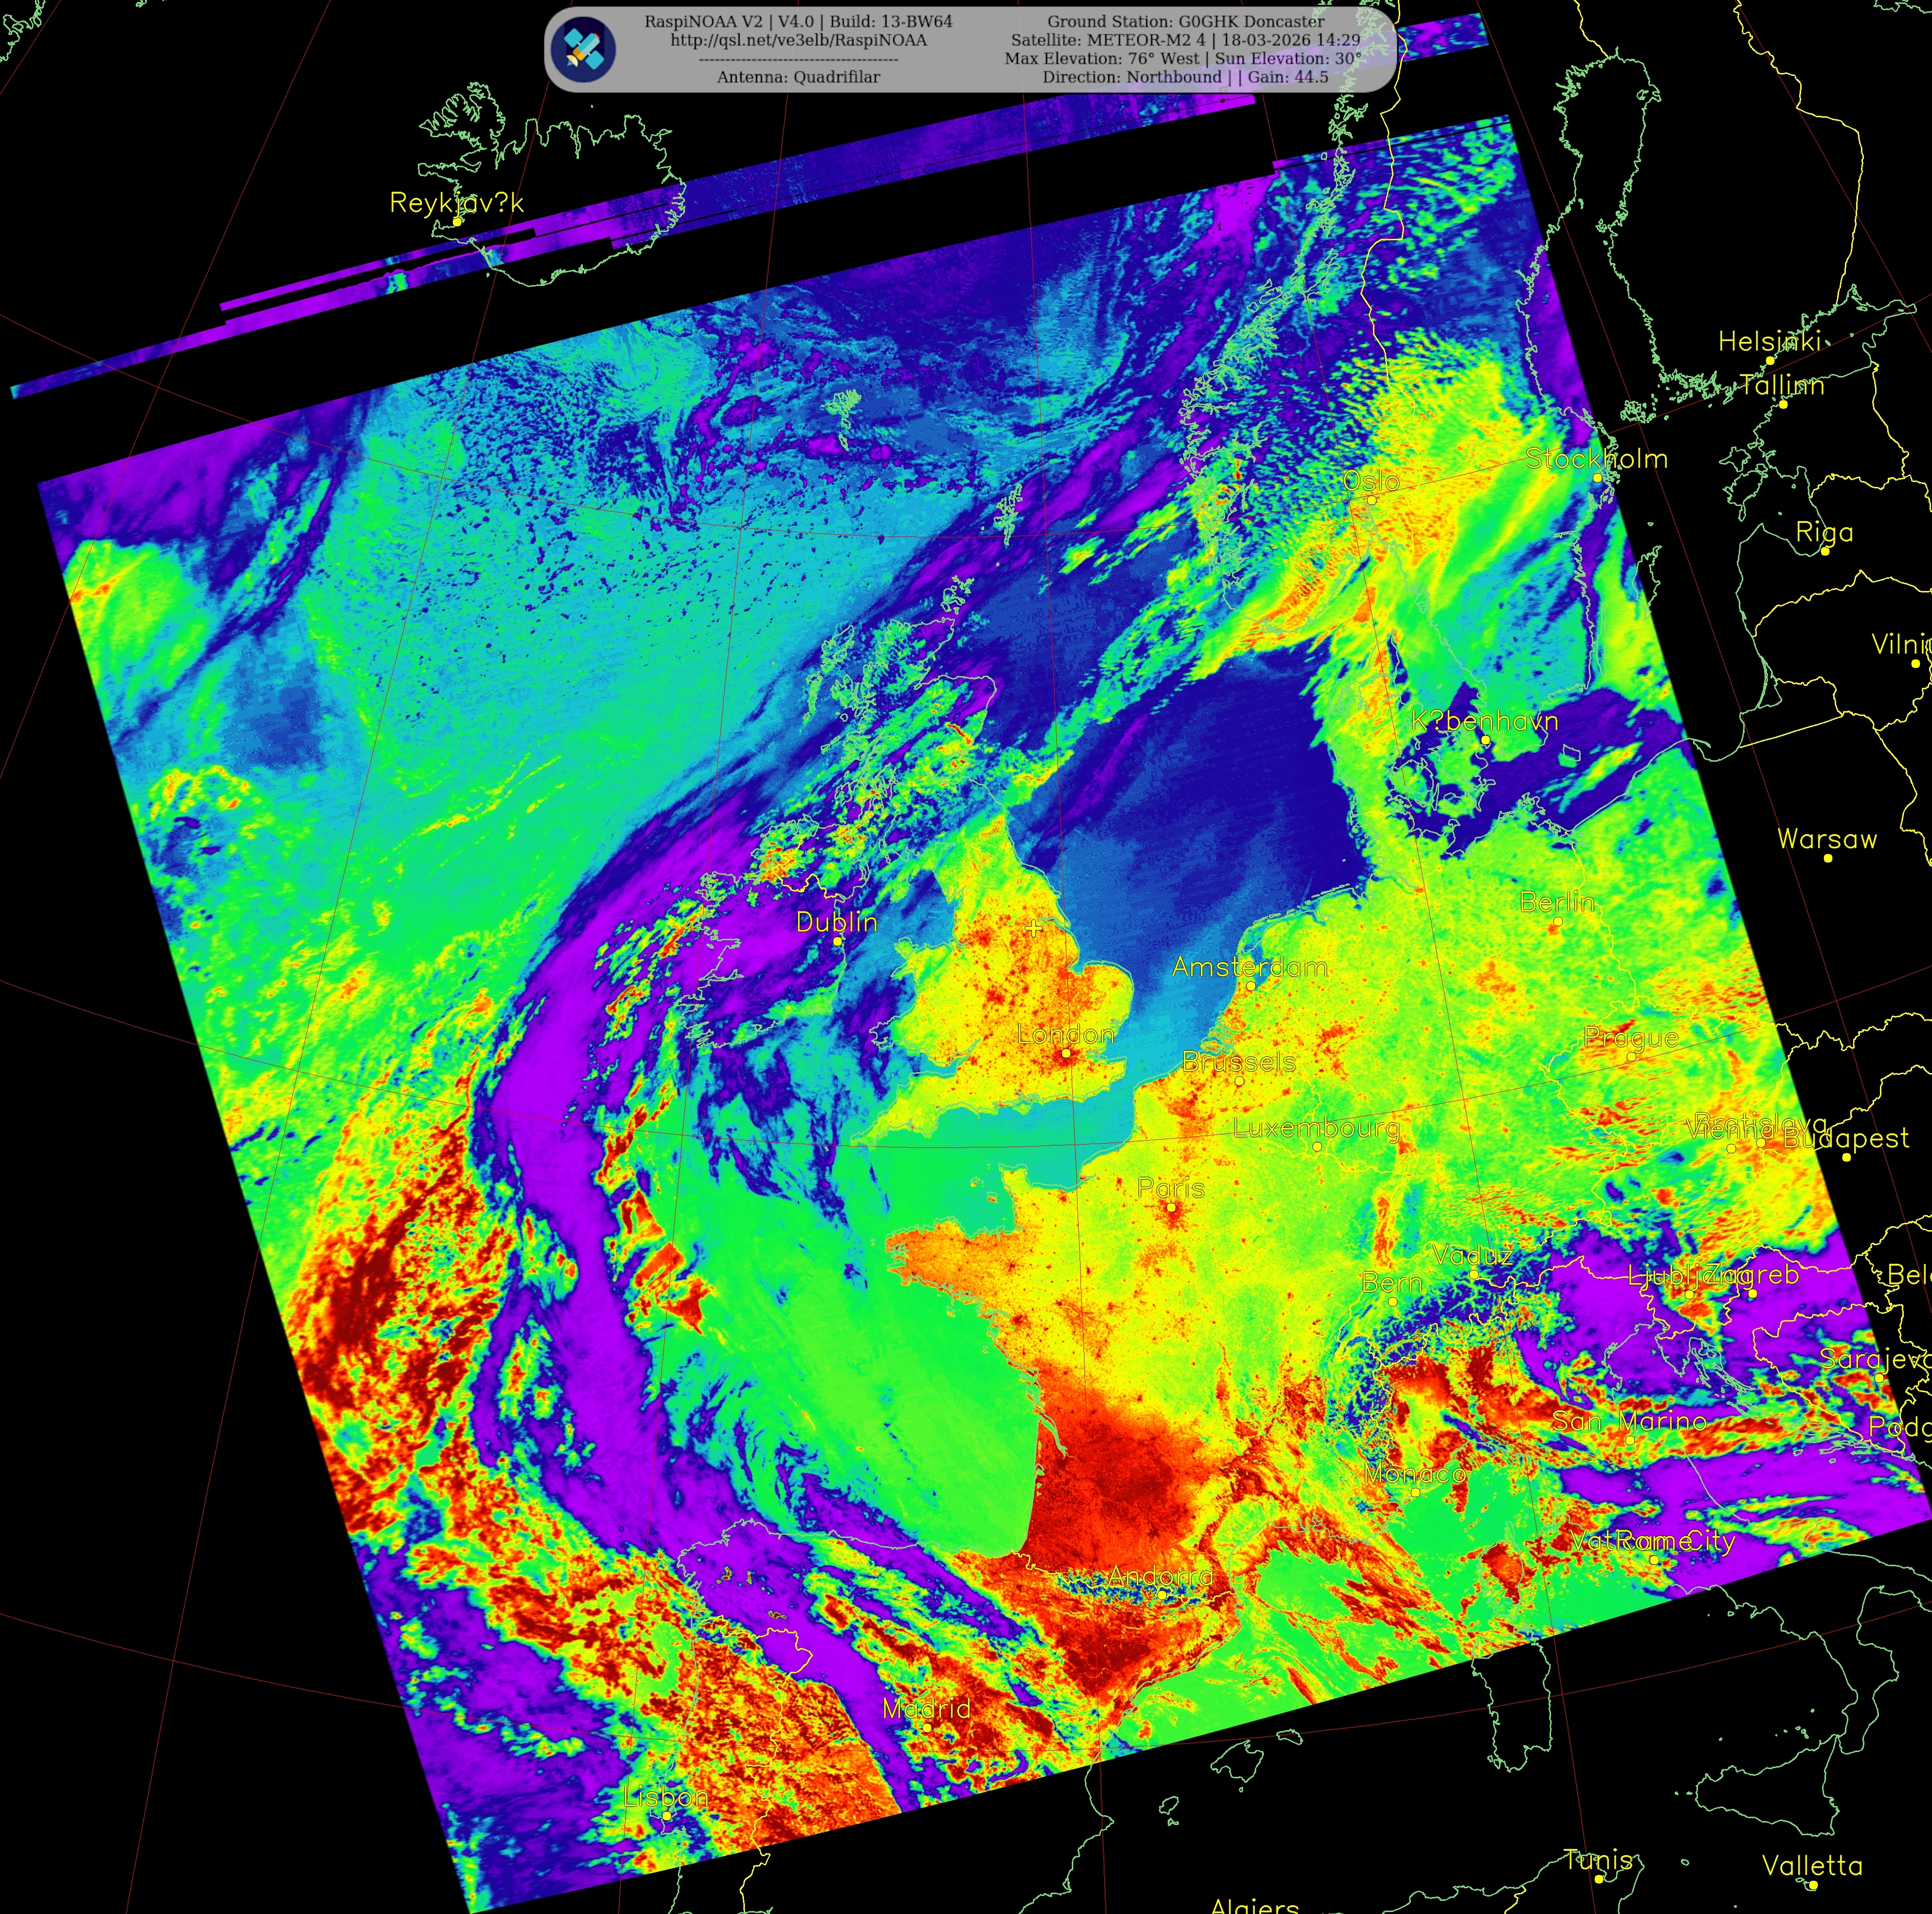Viewport: 1932px width, 1914px height.
Task: Open the qsl.net RaspiNOAA URL link
Action: click(798, 40)
